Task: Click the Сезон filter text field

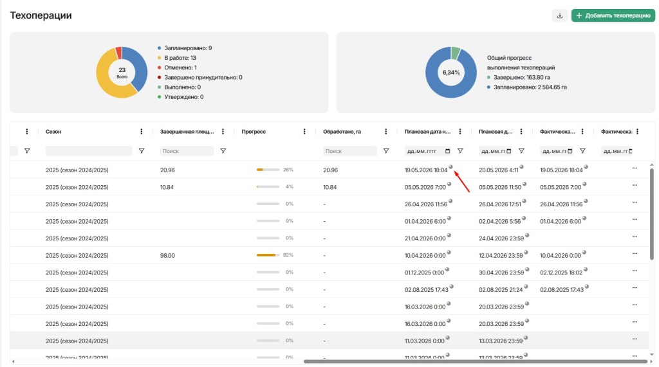Action: pos(89,151)
